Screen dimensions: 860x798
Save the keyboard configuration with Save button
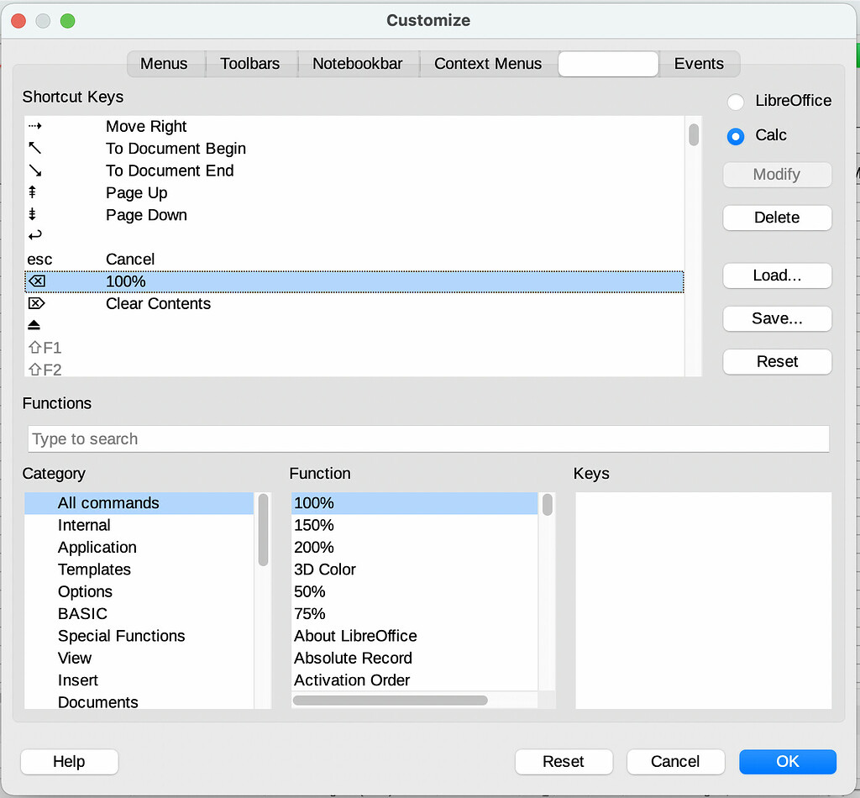click(x=777, y=318)
